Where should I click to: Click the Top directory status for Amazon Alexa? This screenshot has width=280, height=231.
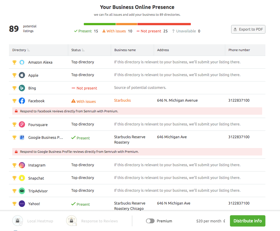pos(83,62)
